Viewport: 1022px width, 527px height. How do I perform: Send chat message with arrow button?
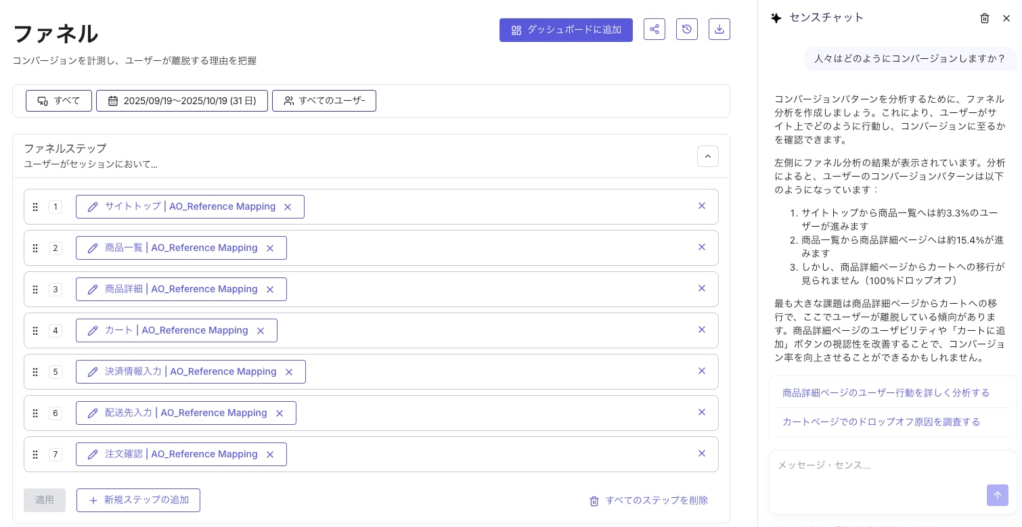click(x=998, y=495)
